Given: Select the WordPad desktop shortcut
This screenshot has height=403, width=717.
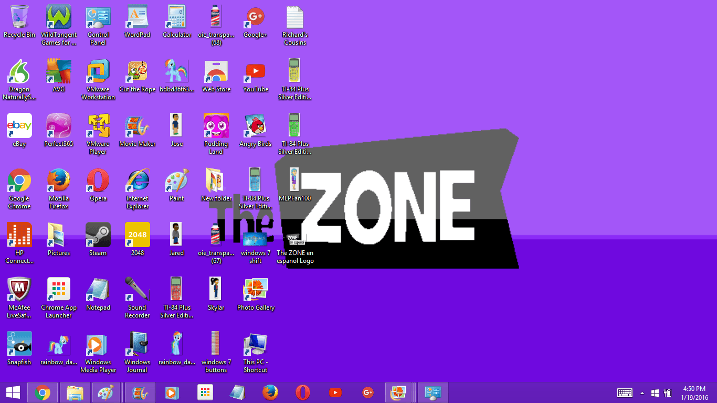Looking at the screenshot, I should click(137, 22).
